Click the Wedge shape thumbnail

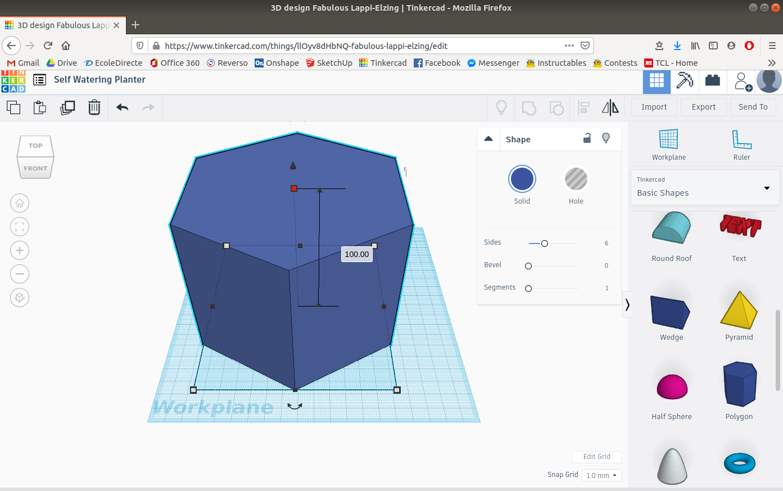(671, 312)
